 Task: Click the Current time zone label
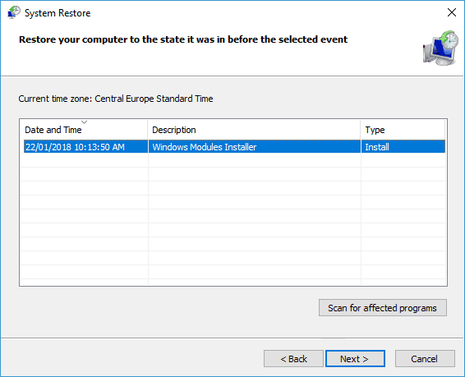point(116,99)
